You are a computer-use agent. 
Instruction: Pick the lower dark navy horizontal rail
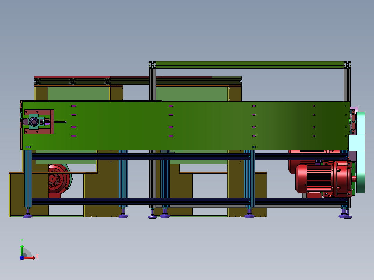[139, 202]
